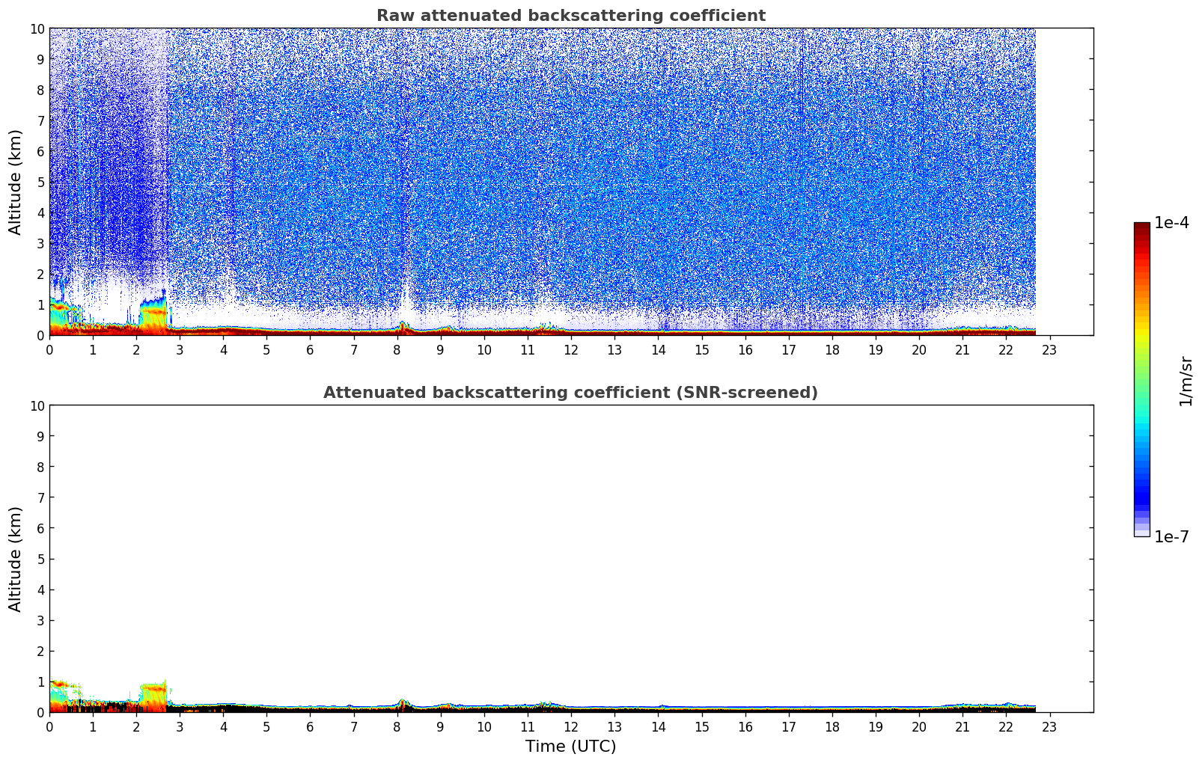Click the bottom plot x-axis tick '23'

tap(1049, 727)
